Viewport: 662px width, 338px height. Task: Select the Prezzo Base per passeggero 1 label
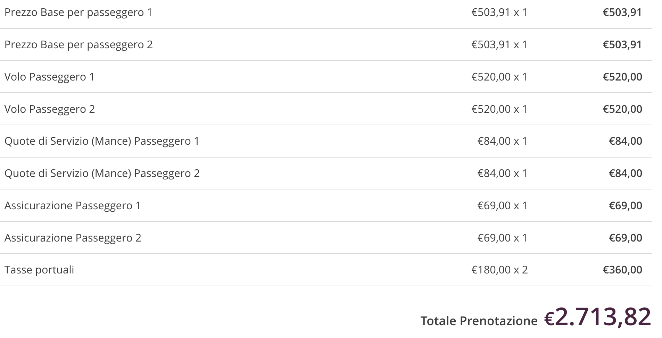pyautogui.click(x=78, y=12)
